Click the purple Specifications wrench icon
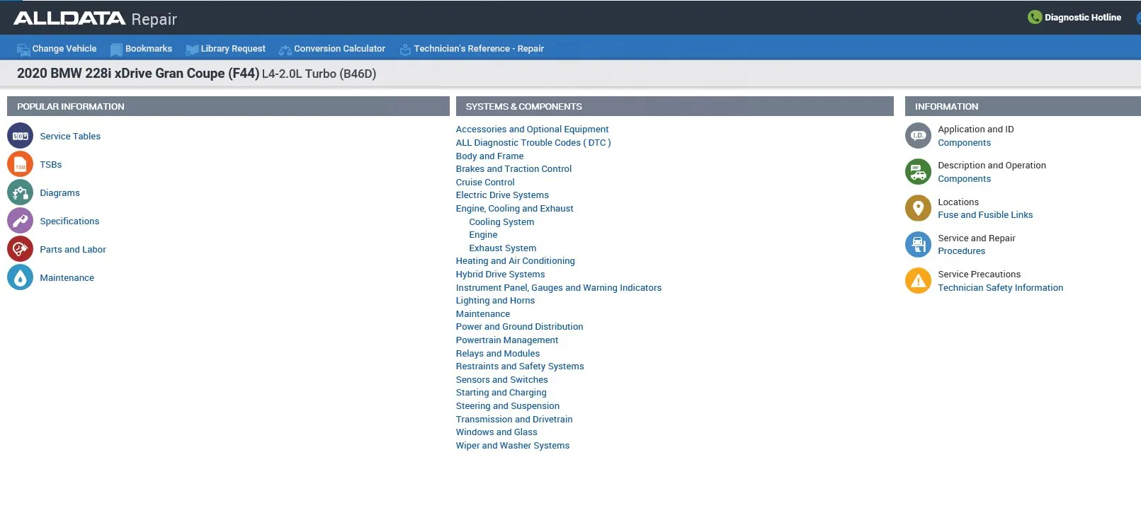The width and height of the screenshot is (1141, 525). [20, 221]
